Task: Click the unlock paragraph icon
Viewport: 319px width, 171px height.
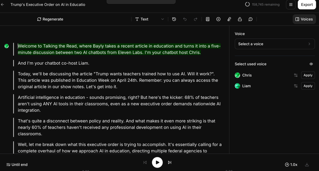Action: point(240,19)
